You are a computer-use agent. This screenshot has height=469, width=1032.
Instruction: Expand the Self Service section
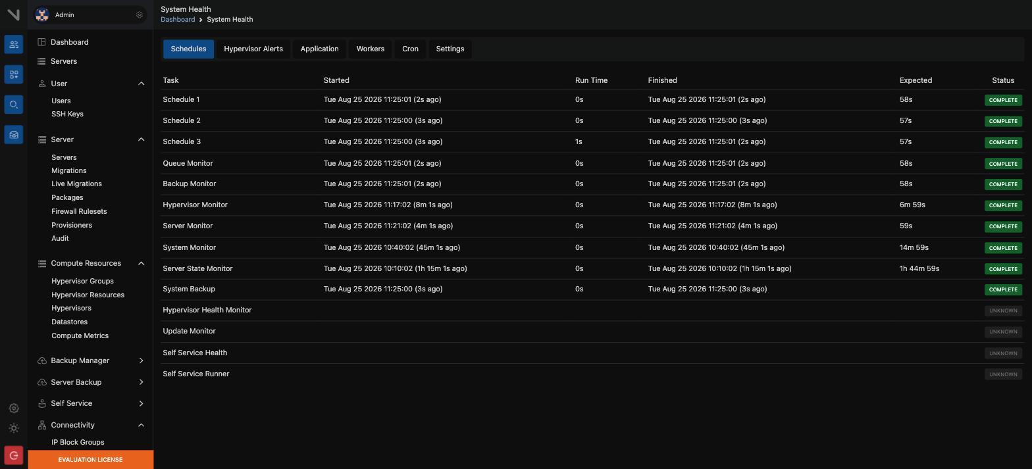click(141, 403)
